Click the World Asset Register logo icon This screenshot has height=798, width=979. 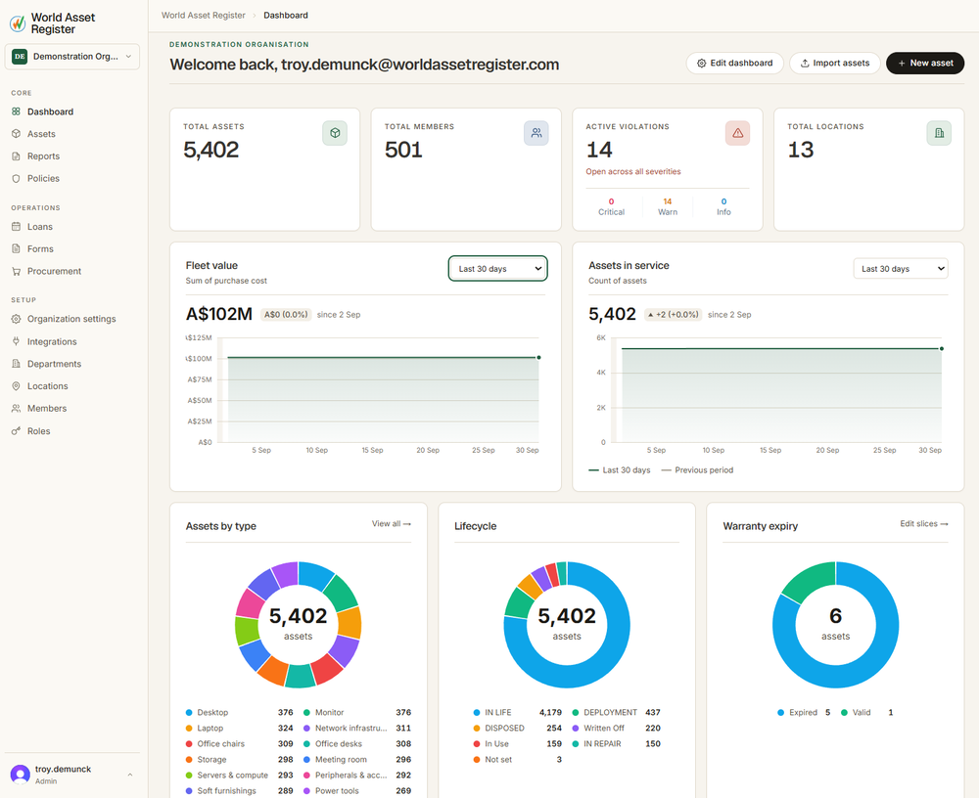coord(18,23)
